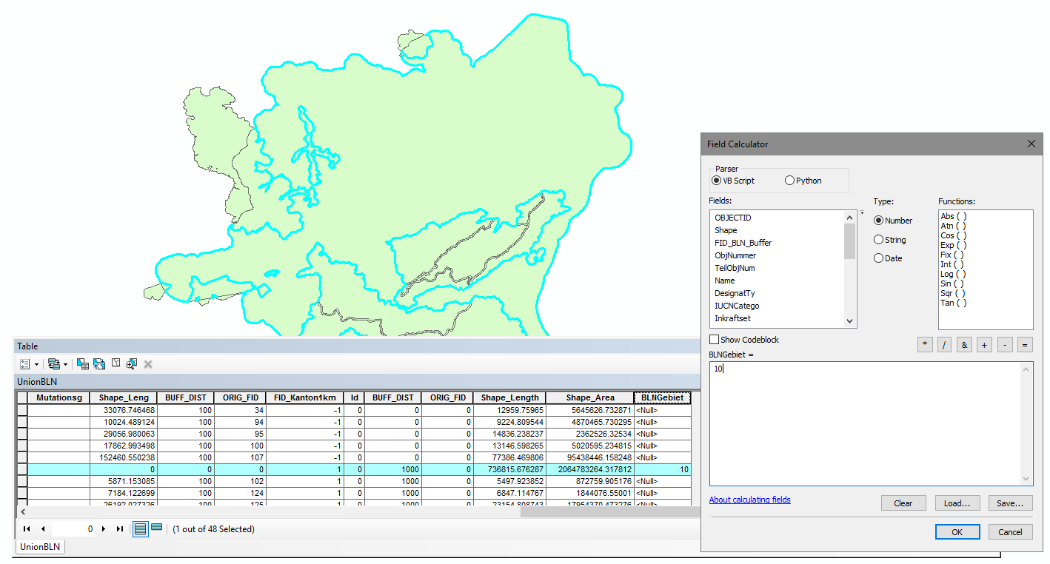Enable the Show Codeblock checkbox

(714, 340)
